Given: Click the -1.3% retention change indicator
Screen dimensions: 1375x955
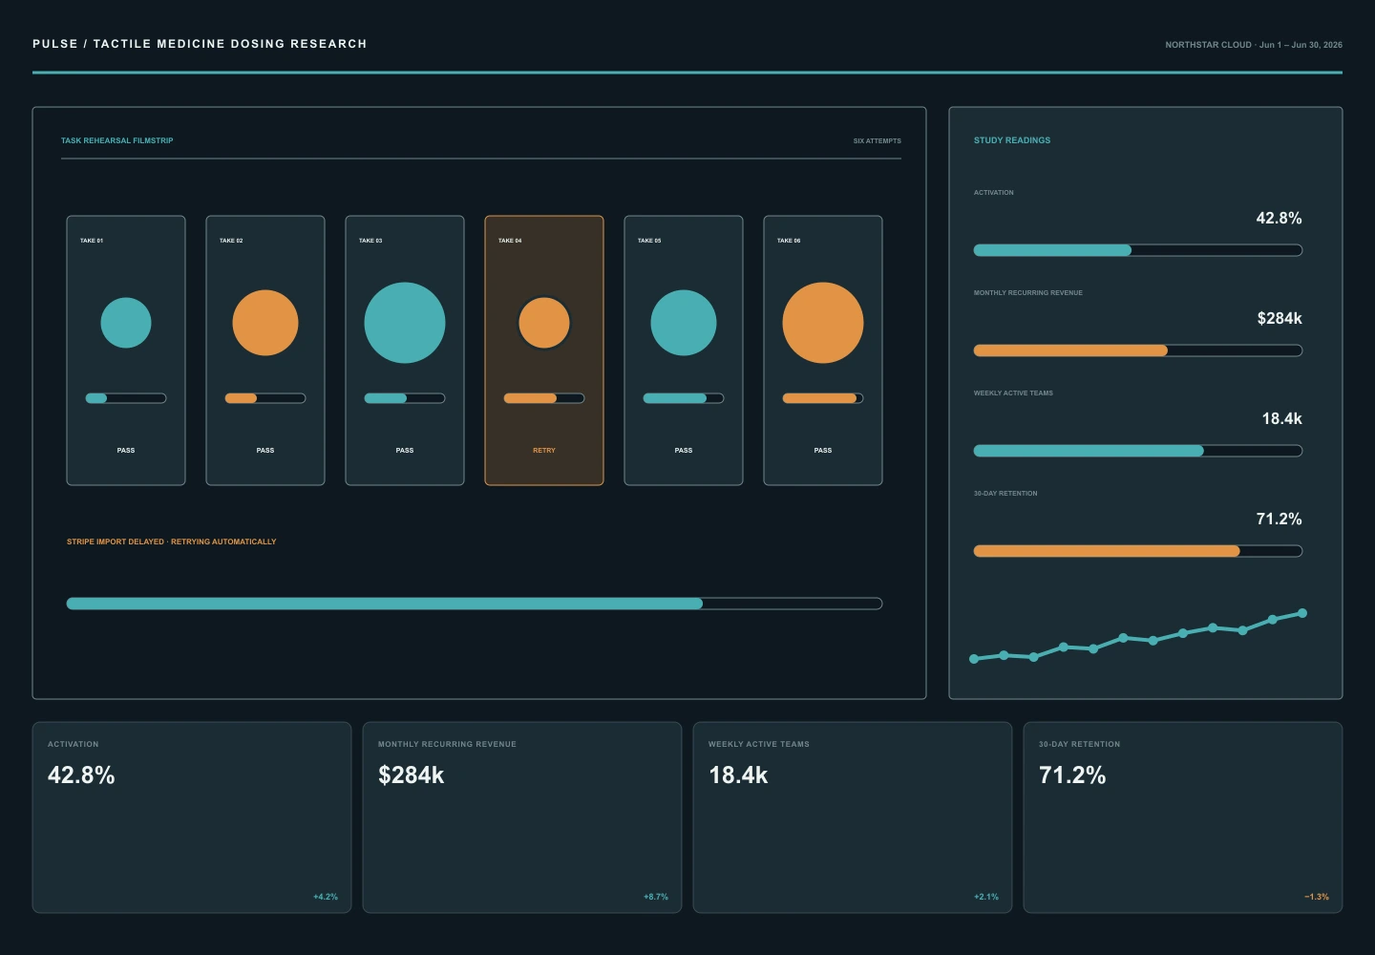Looking at the screenshot, I should pos(1317,897).
